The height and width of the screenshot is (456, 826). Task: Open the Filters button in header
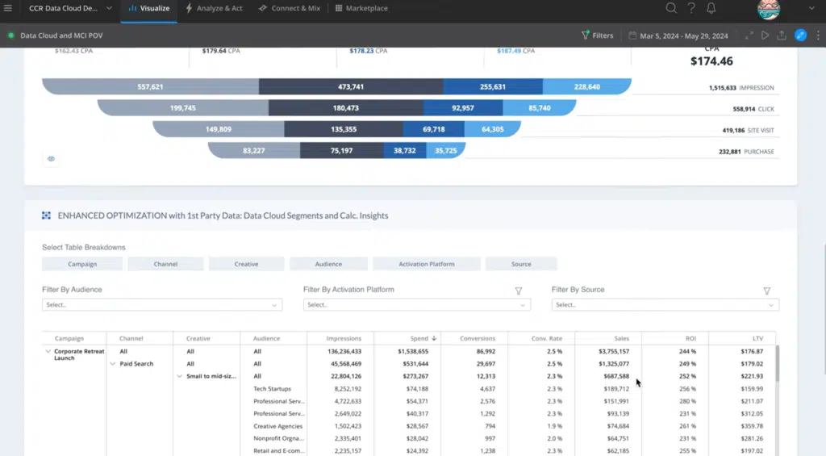point(598,36)
